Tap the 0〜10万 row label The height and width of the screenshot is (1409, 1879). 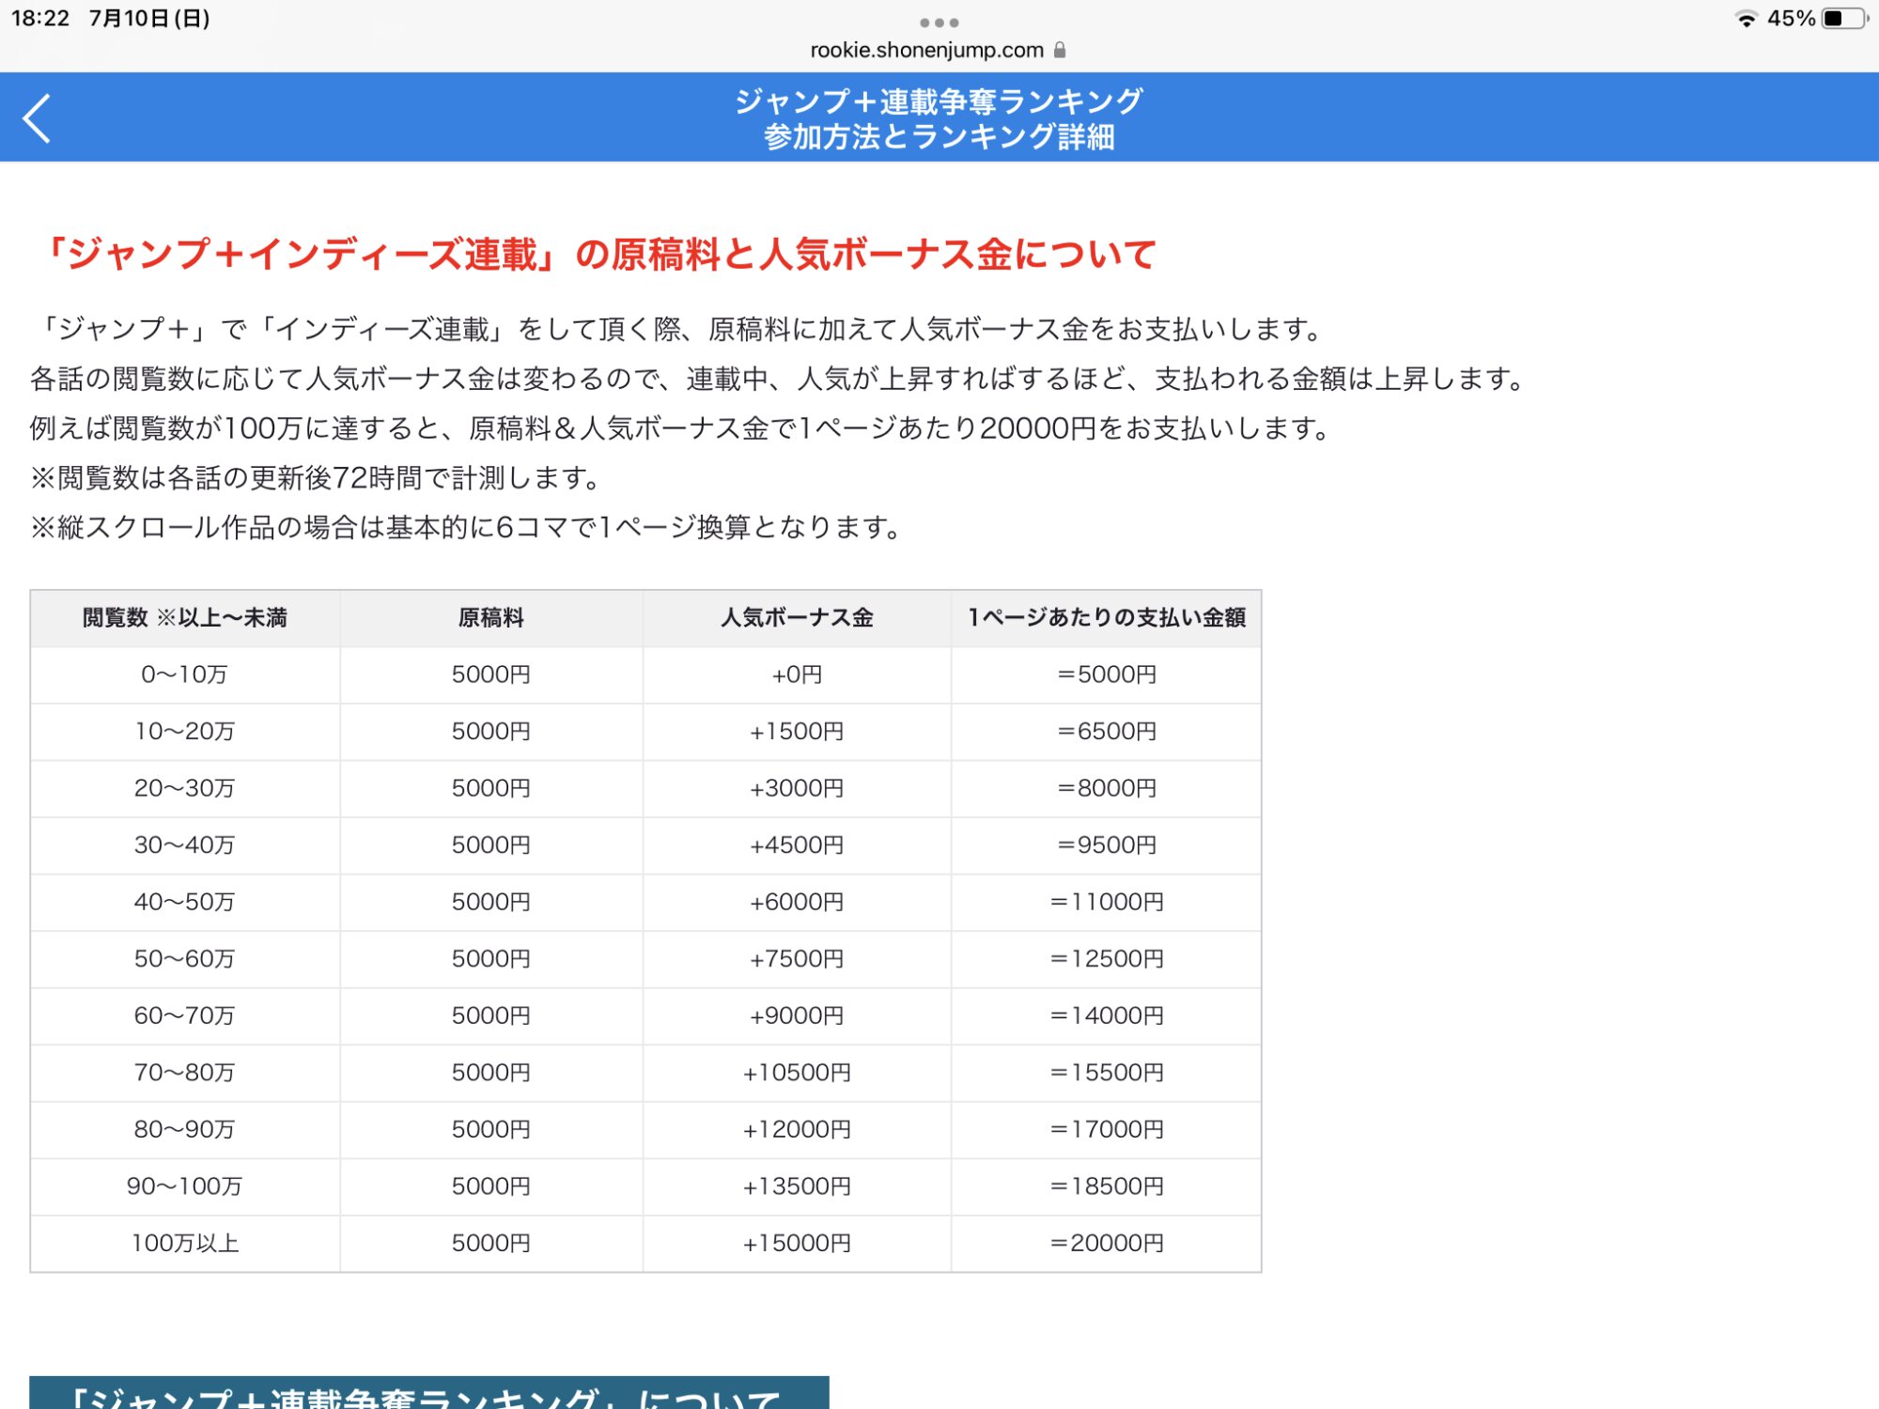(x=185, y=674)
